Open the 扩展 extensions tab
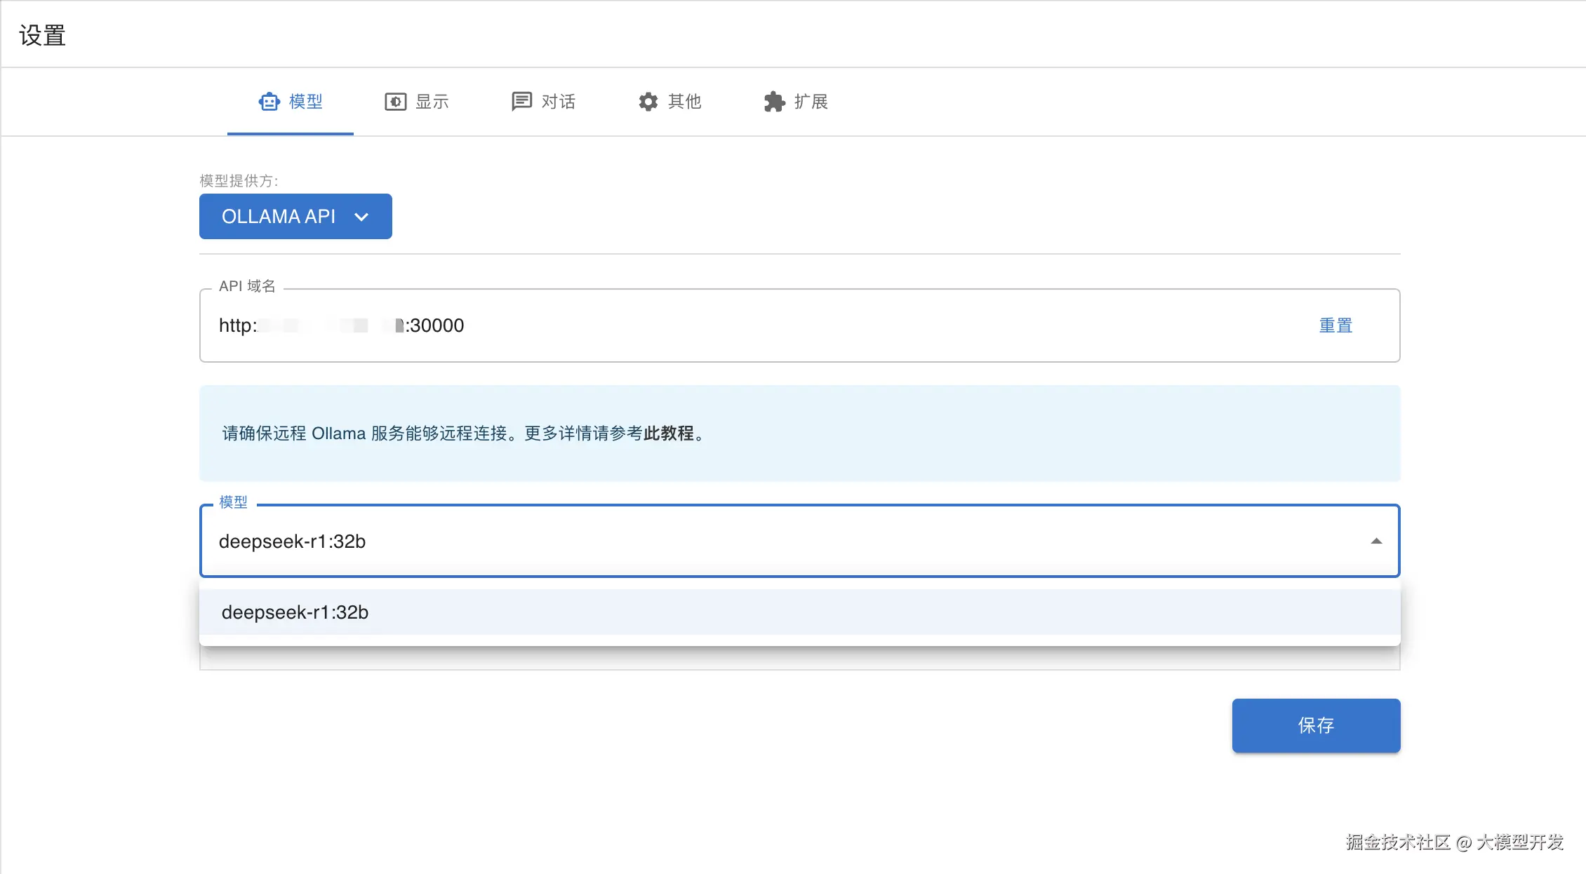This screenshot has height=874, width=1586. (x=811, y=102)
